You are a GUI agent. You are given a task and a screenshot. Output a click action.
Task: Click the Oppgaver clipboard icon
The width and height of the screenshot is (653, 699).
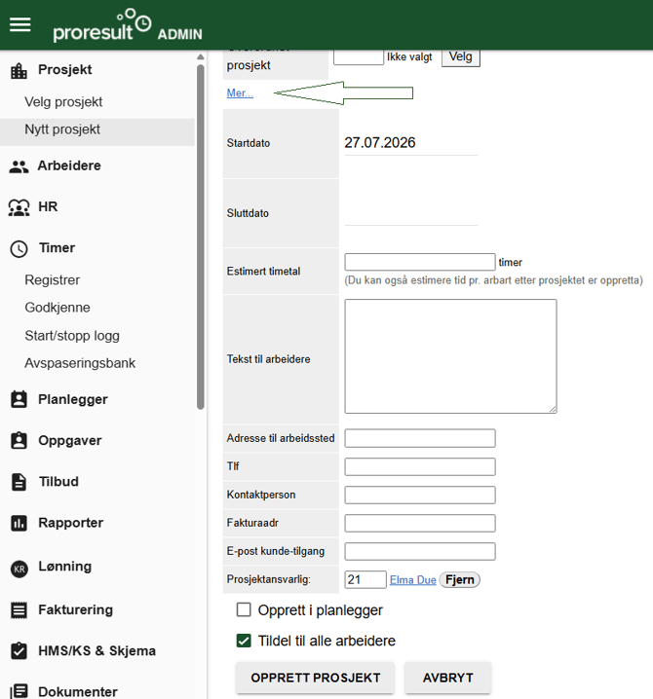click(x=19, y=440)
